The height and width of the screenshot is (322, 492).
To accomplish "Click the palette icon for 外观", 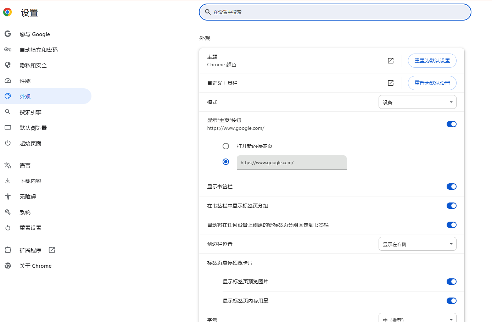I will pyautogui.click(x=8, y=96).
